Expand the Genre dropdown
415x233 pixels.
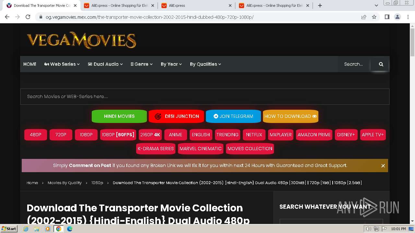142,64
